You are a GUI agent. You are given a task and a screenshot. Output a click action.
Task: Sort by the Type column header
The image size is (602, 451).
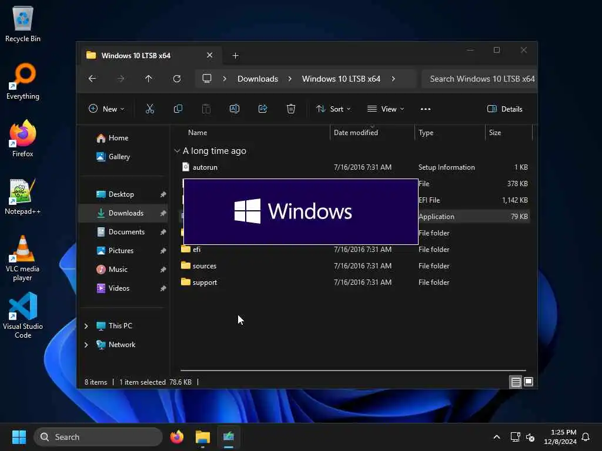click(426, 133)
